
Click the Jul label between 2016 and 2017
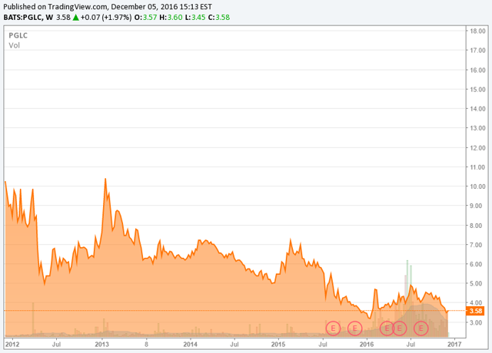click(411, 345)
